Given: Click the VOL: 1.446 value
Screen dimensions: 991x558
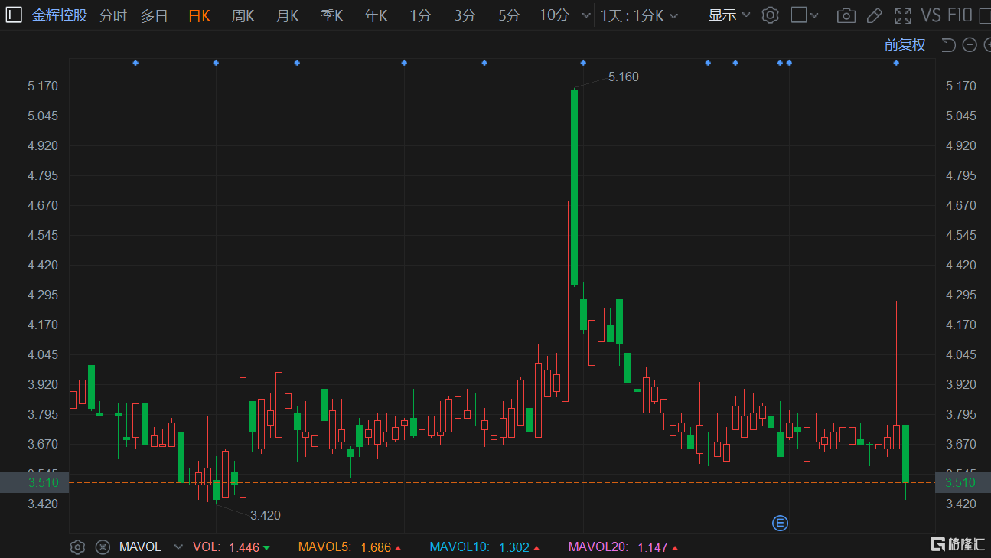Looking at the screenshot, I should click(244, 547).
